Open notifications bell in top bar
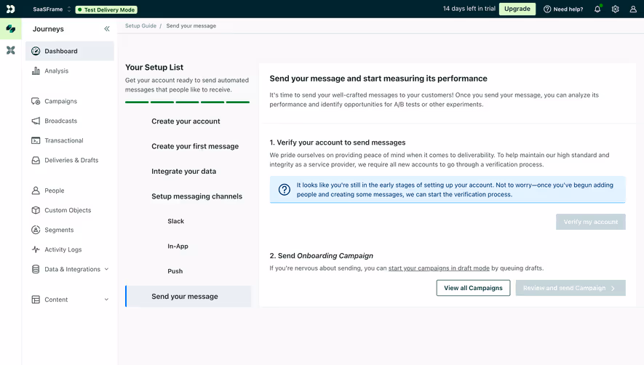Image resolution: width=644 pixels, height=365 pixels. pyautogui.click(x=597, y=9)
